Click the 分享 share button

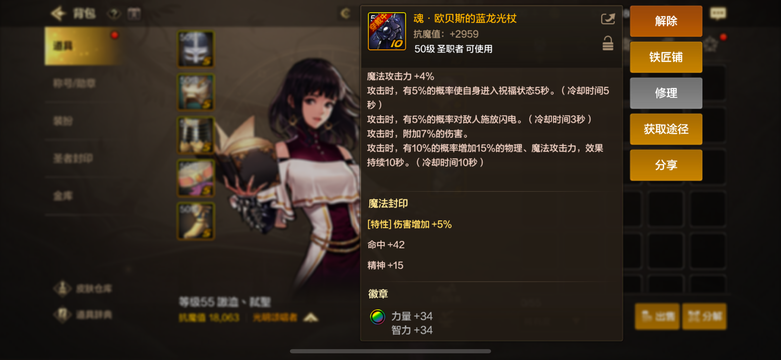(x=666, y=165)
